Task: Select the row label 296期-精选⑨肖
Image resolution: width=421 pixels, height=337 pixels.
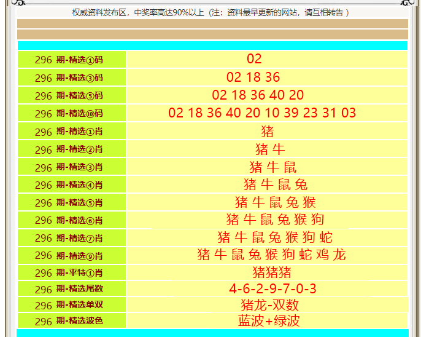Action: (x=69, y=255)
